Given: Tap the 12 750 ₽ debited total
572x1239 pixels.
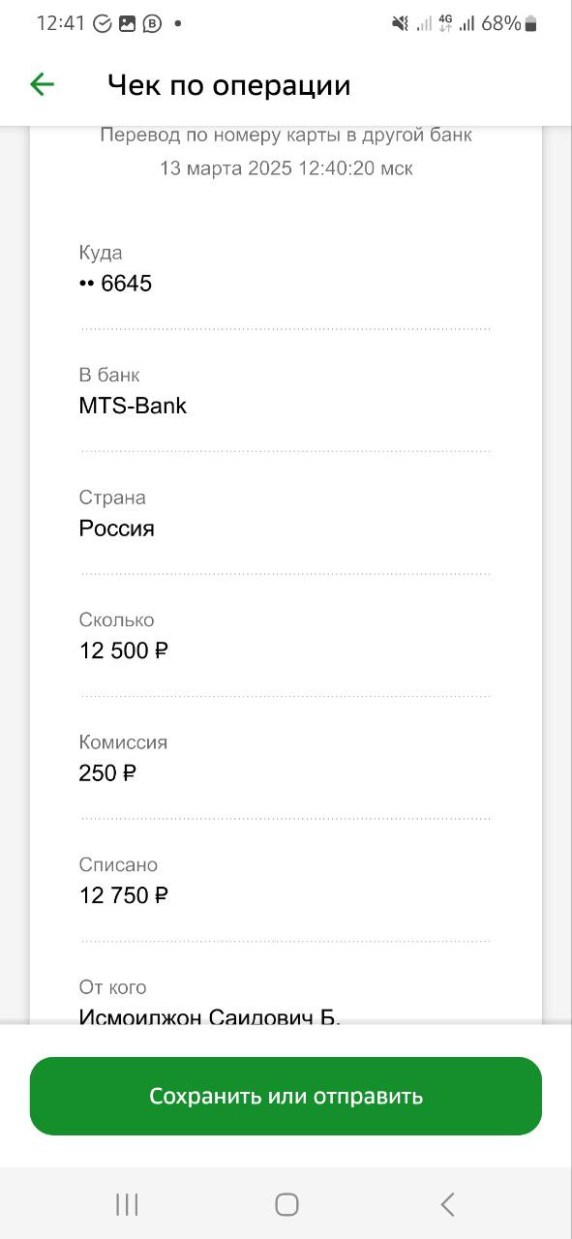Looking at the screenshot, I should click(124, 895).
